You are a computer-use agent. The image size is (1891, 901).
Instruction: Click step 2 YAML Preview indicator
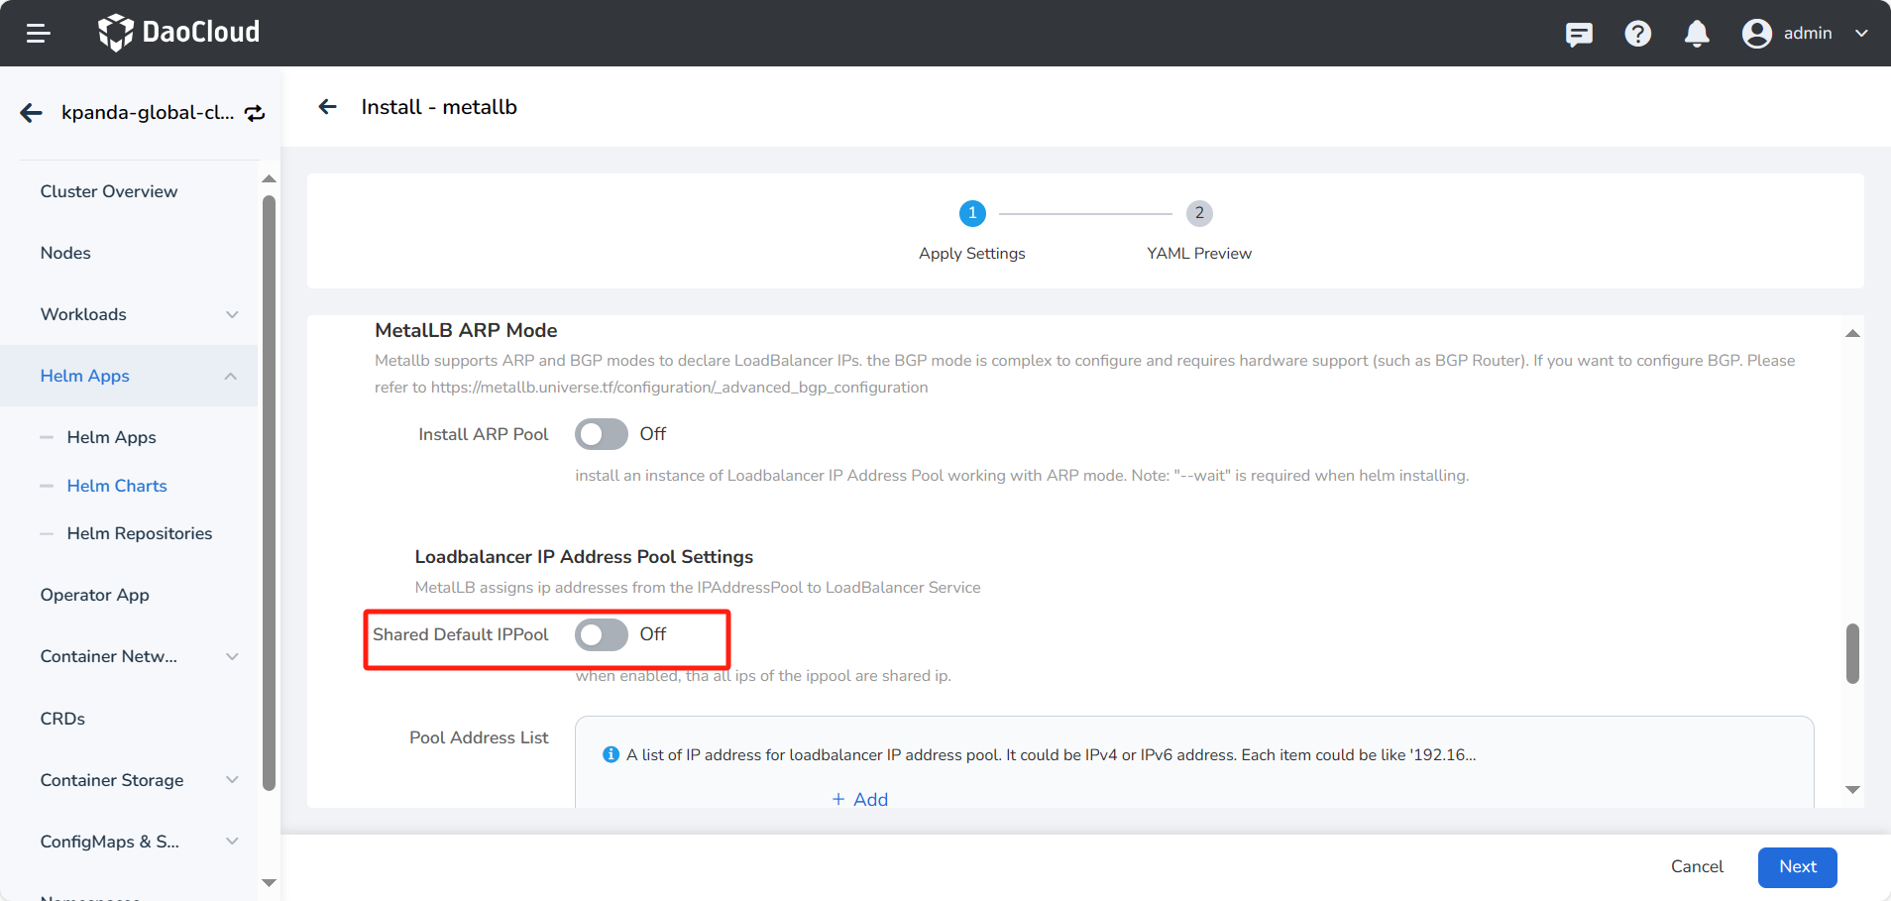pos(1198,213)
